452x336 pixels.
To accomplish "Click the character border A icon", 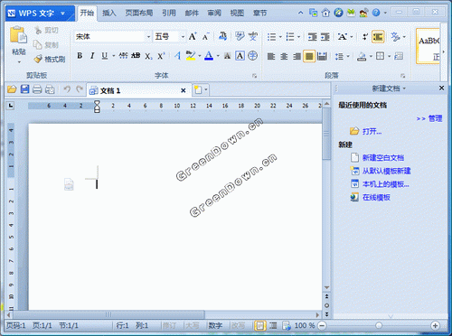I will coord(240,56).
